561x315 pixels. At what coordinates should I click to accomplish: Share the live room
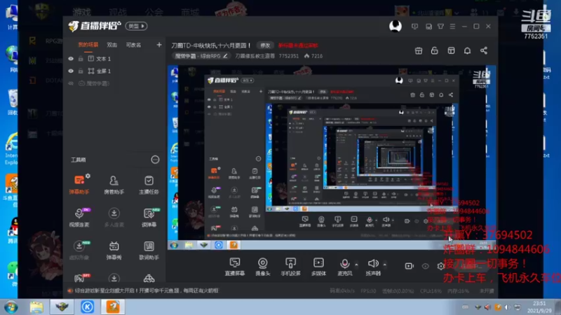coord(484,50)
